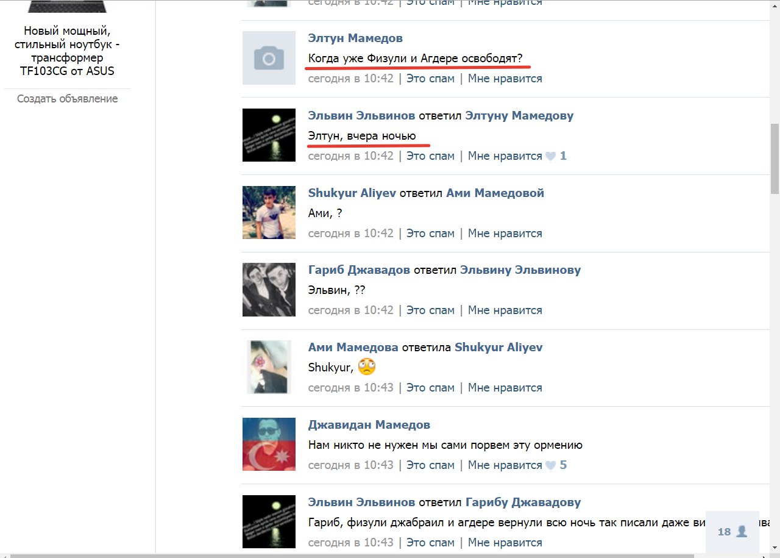780x558 pixels.
Task: Open the online friends counter showing 18
Action: tap(732, 532)
